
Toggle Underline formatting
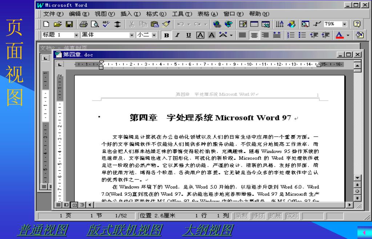point(189,35)
